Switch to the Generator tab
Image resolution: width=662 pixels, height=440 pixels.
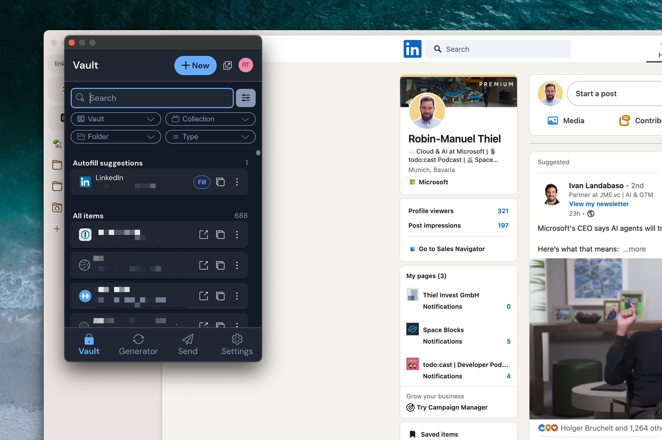tap(138, 344)
